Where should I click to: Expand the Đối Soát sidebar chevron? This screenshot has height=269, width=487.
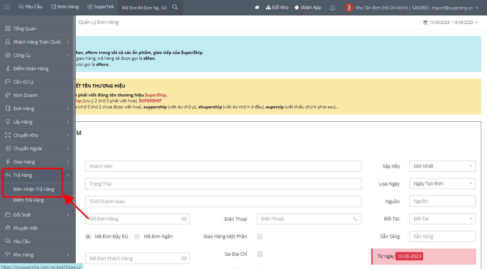68,215
